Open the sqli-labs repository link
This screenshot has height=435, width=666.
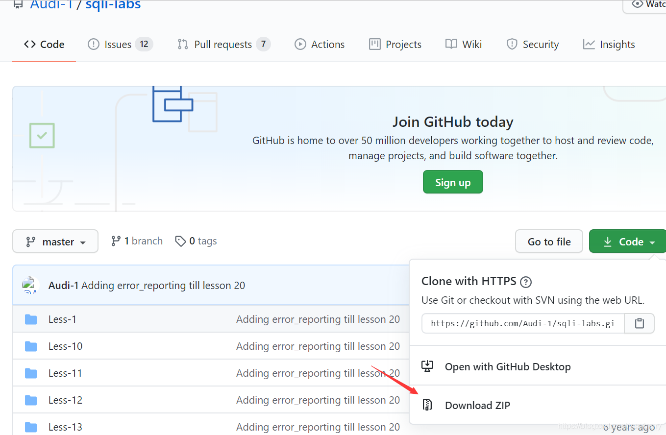coord(113,5)
